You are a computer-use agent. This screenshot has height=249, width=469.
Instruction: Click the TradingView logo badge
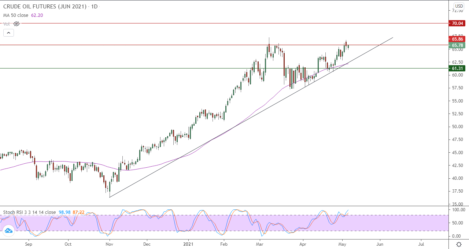tap(8, 230)
